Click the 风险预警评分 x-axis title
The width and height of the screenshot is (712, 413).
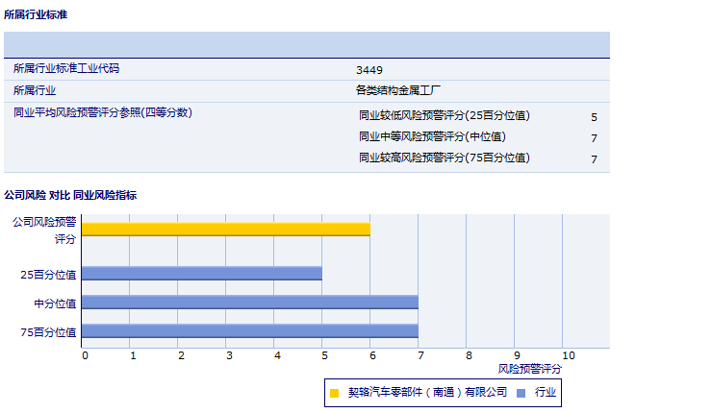tap(529, 368)
